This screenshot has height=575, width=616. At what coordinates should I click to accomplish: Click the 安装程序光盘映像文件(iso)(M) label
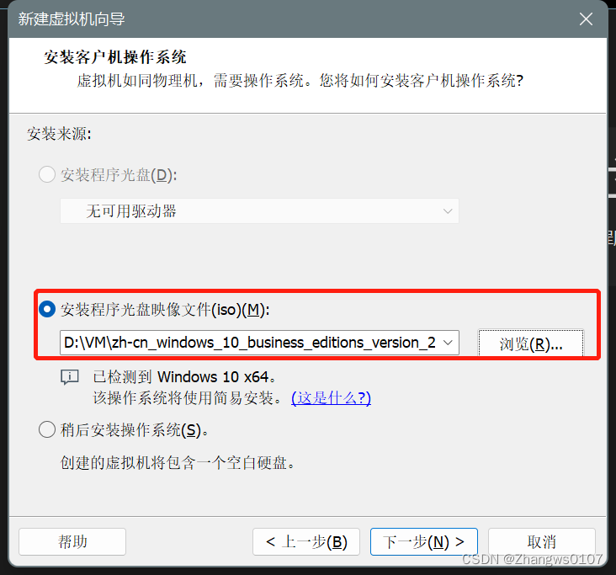[x=165, y=310]
